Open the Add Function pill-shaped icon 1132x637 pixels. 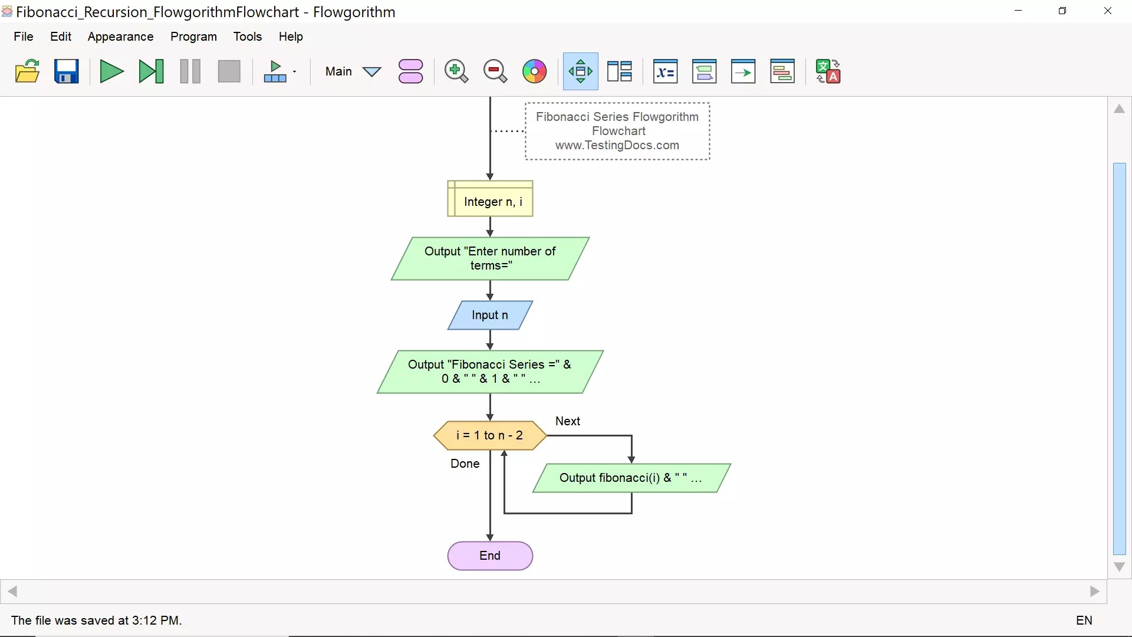(411, 71)
